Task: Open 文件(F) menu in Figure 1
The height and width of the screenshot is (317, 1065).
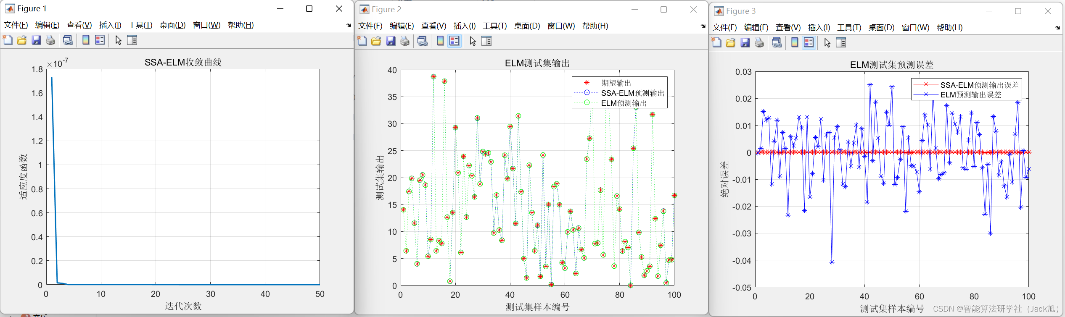Action: click(16, 25)
